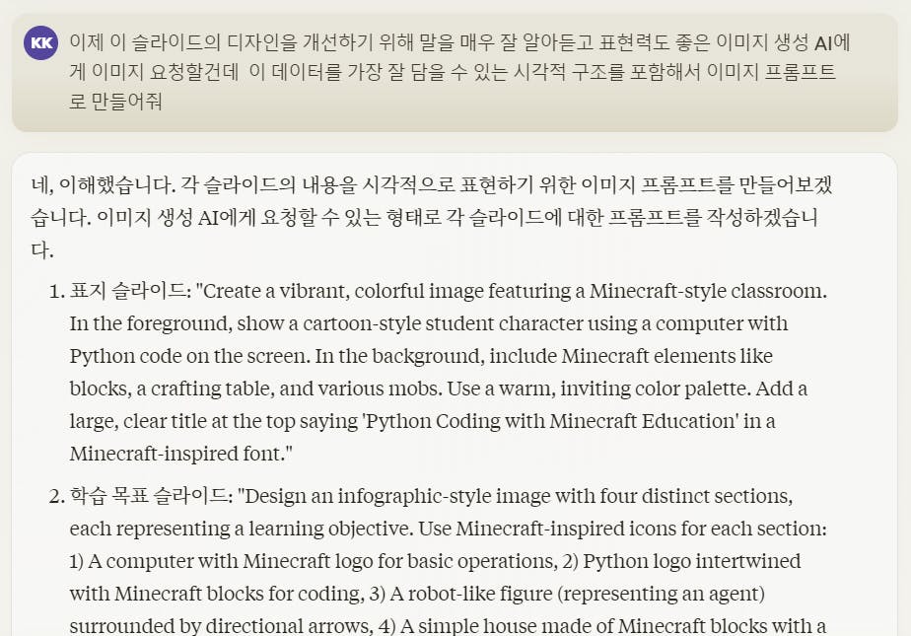Click the line 'Minecraft-inspired font.'
This screenshot has height=636, width=911.
[180, 453]
